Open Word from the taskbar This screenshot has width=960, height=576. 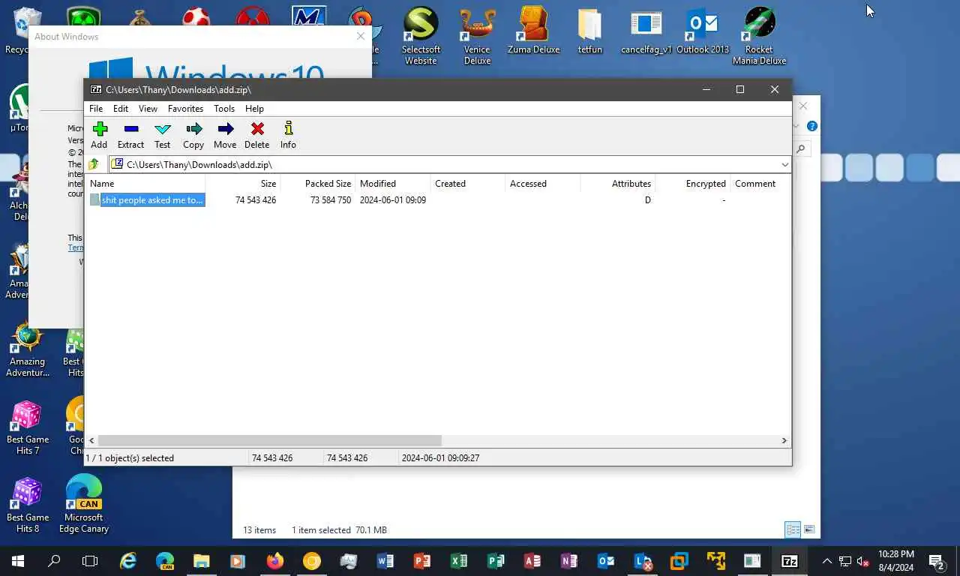[385, 561]
